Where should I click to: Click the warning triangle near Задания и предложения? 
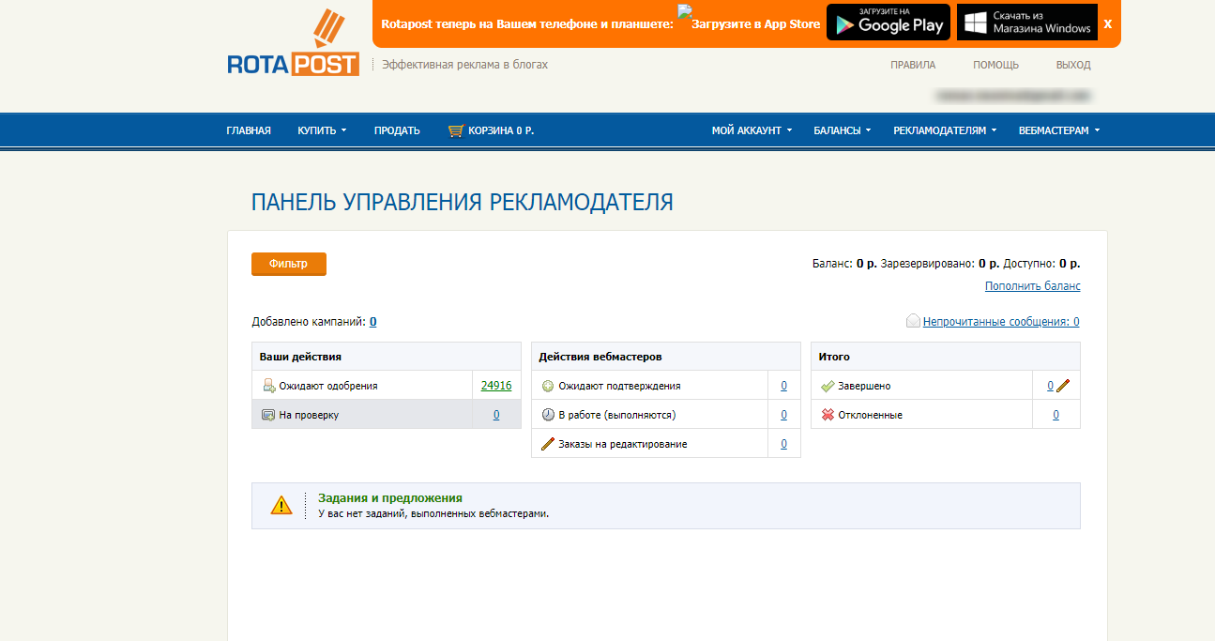281,505
